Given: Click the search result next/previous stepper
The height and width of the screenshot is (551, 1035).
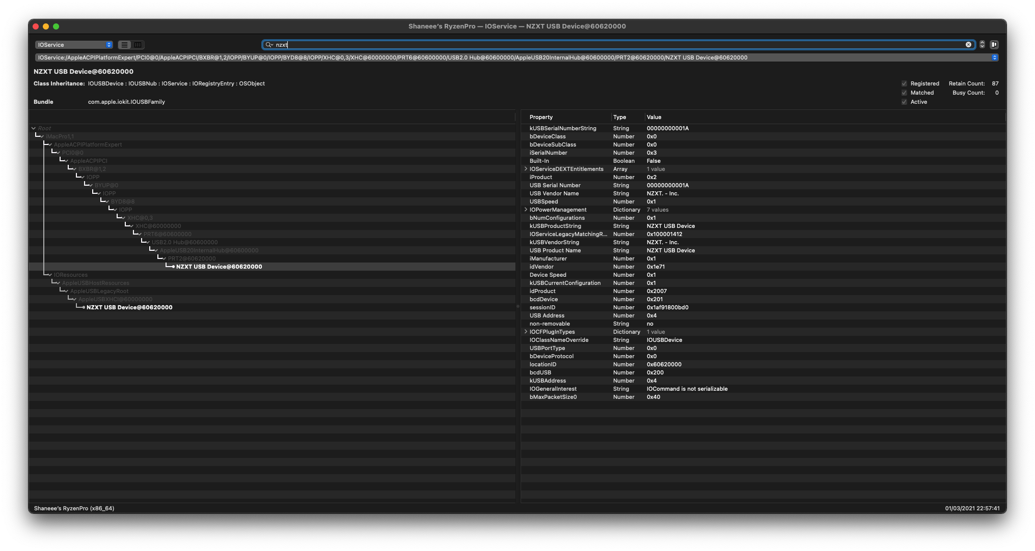Looking at the screenshot, I should coord(982,45).
